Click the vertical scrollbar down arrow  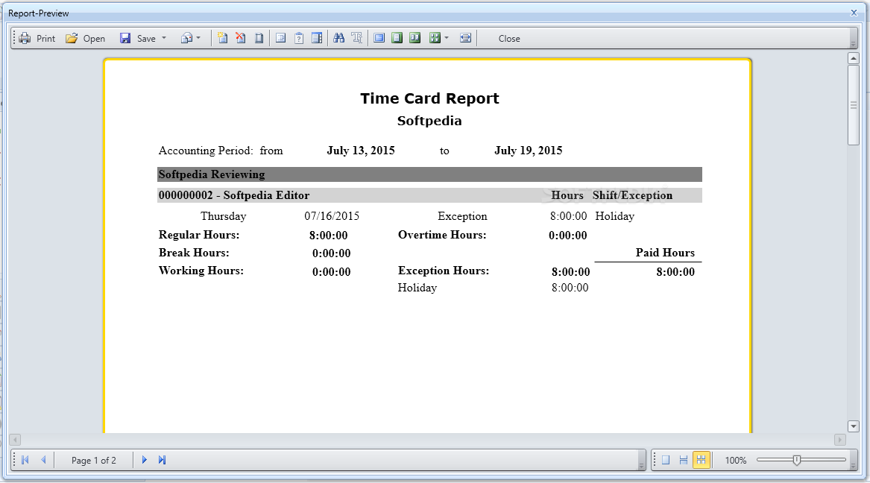point(854,426)
